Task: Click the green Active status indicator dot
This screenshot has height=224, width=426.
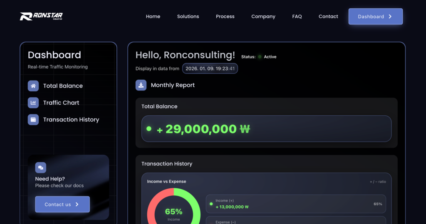Action: [x=260, y=57]
